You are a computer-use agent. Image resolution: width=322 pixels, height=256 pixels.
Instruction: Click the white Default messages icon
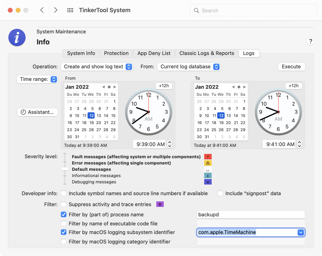point(208,169)
